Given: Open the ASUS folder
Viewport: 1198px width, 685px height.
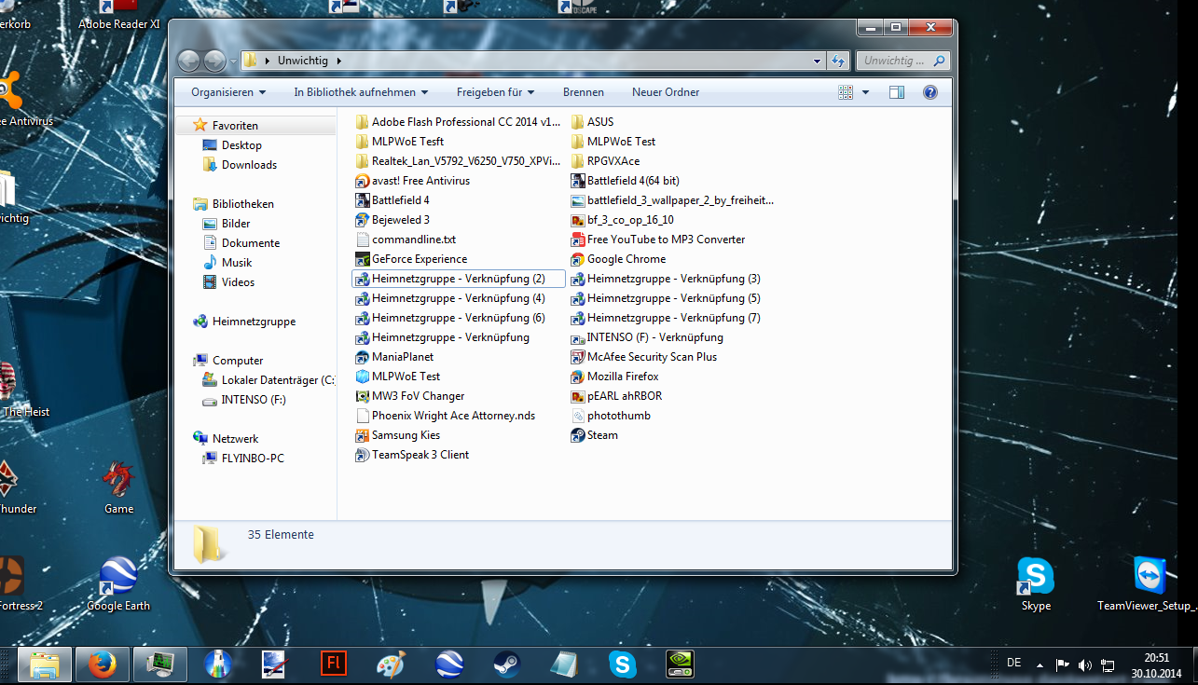Looking at the screenshot, I should coord(593,122).
